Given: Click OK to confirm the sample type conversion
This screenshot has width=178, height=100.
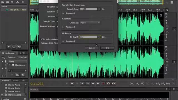Looking at the screenshot, I should tap(107, 48).
